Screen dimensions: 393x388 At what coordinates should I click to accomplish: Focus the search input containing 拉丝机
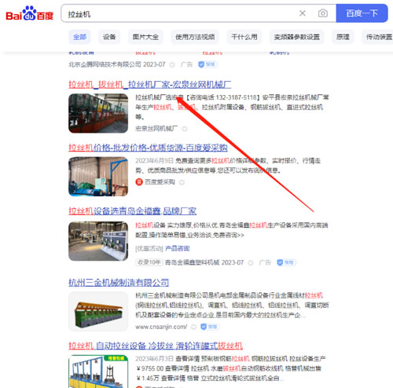(x=181, y=13)
